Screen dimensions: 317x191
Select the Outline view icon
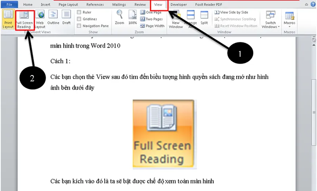point(53,18)
